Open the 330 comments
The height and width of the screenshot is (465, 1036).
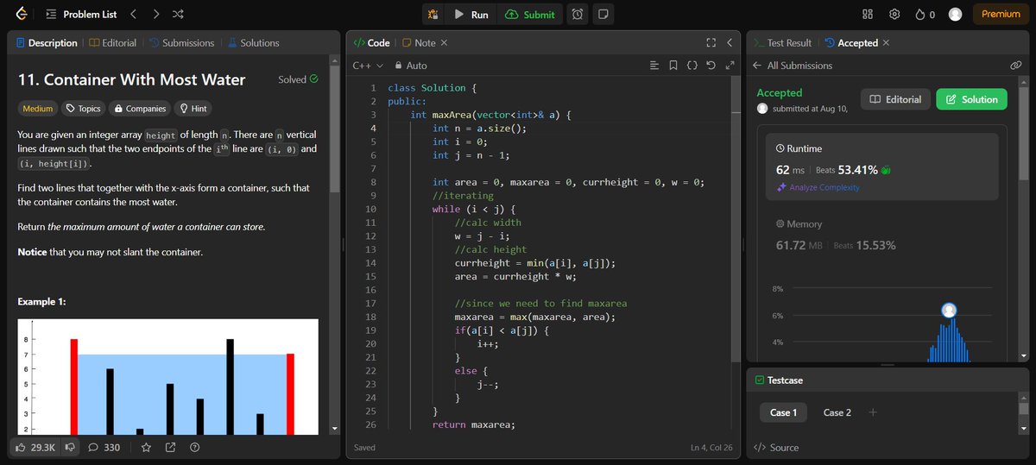click(x=104, y=447)
